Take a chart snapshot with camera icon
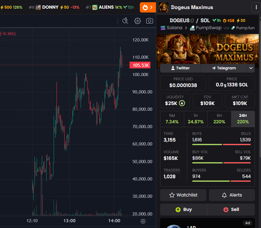 (149, 21)
